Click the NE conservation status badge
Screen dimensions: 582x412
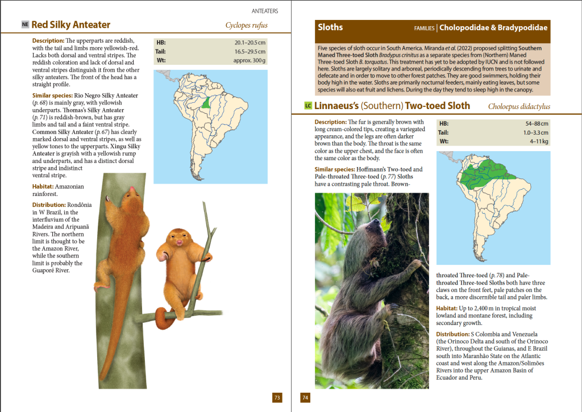tap(24, 25)
